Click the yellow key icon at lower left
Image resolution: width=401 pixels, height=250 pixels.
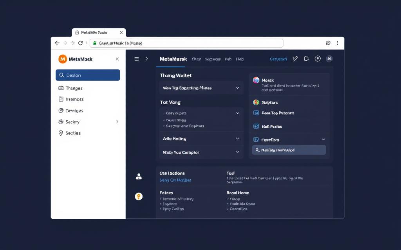click(139, 196)
